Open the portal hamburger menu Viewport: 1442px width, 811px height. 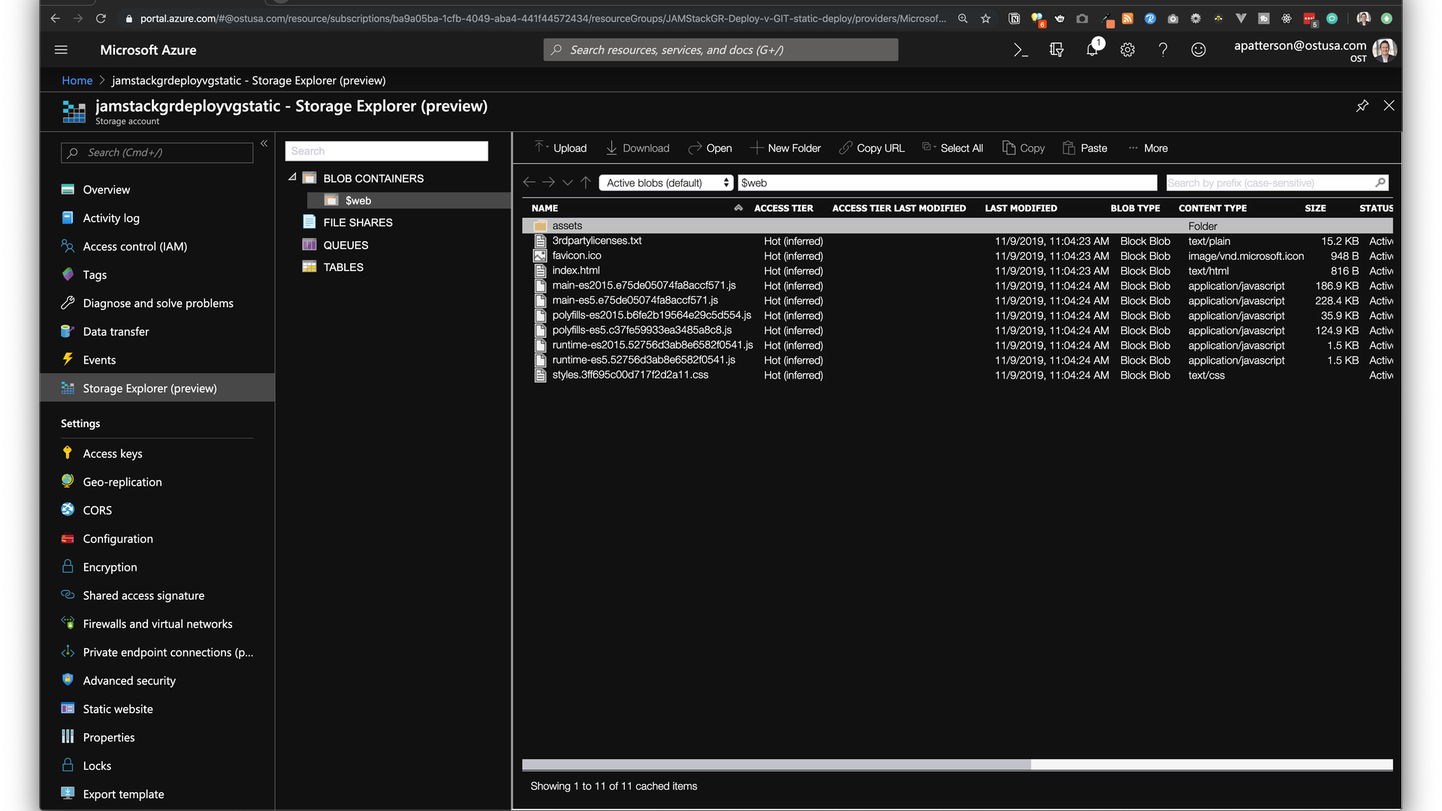[61, 50]
